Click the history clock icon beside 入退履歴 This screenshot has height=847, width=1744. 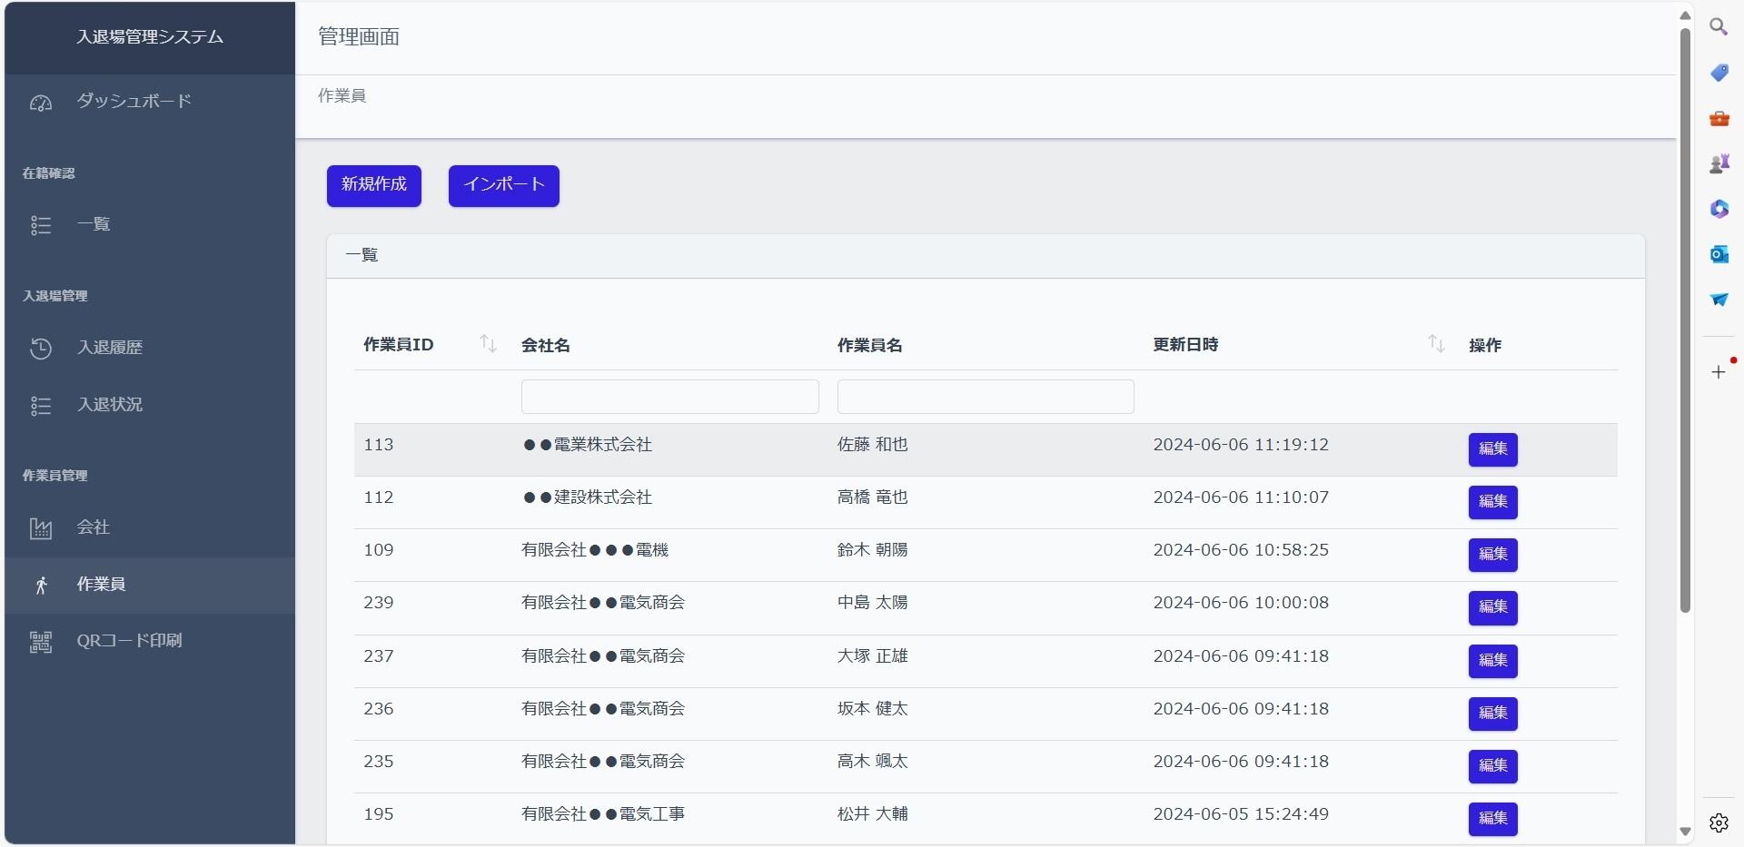41,349
